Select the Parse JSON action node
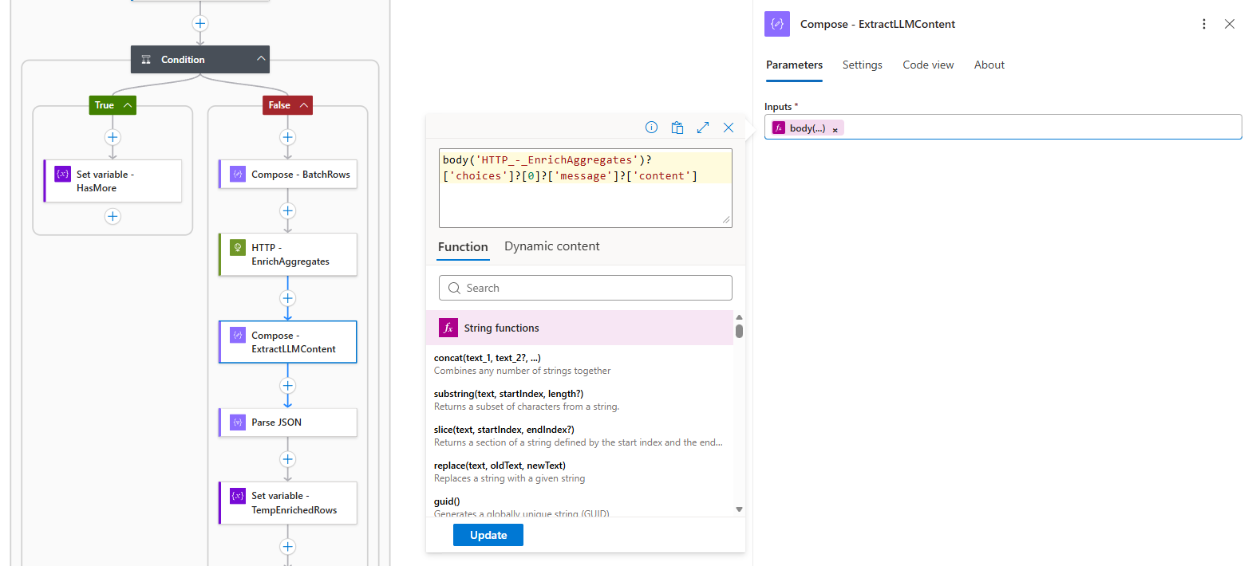 click(x=287, y=423)
